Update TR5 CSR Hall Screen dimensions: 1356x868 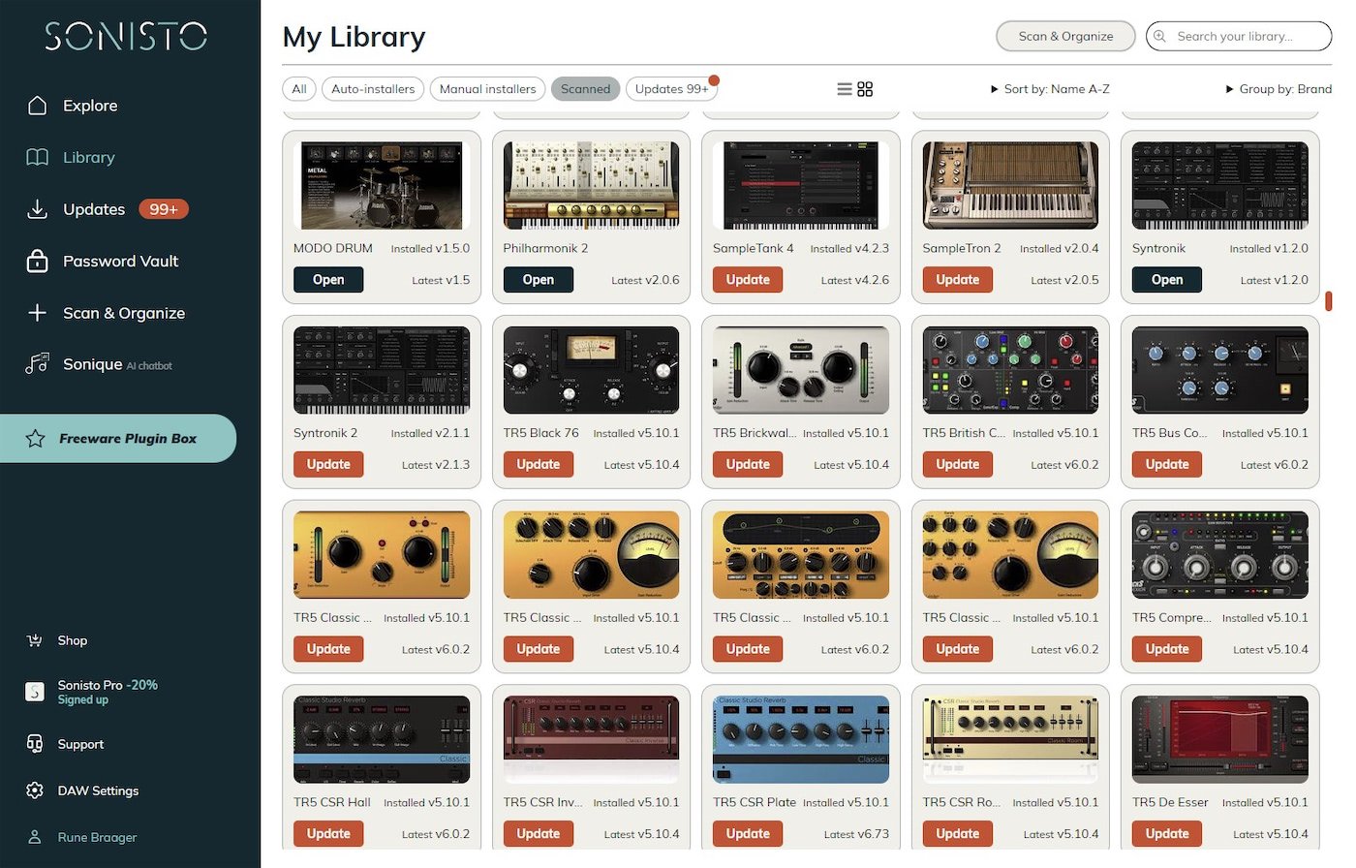click(328, 834)
